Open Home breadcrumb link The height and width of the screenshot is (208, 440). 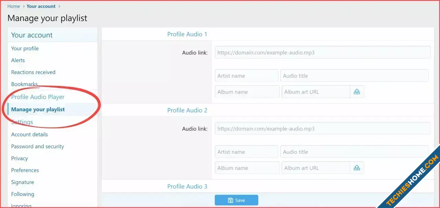coord(14,6)
